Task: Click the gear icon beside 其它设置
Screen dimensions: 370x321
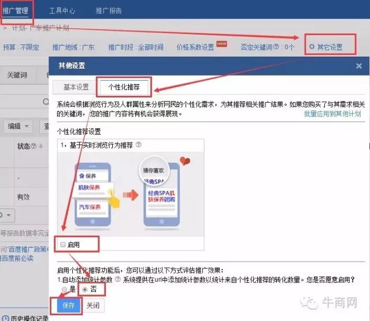Action: tap(312, 47)
